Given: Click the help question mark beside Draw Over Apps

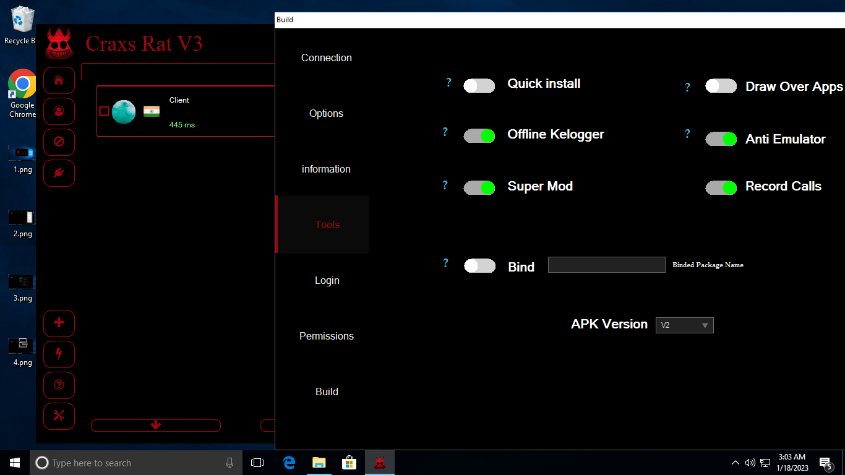Looking at the screenshot, I should click(x=687, y=87).
